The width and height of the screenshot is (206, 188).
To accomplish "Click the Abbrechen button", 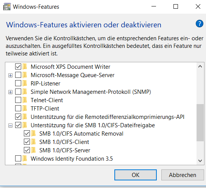I will [x=183, y=175].
